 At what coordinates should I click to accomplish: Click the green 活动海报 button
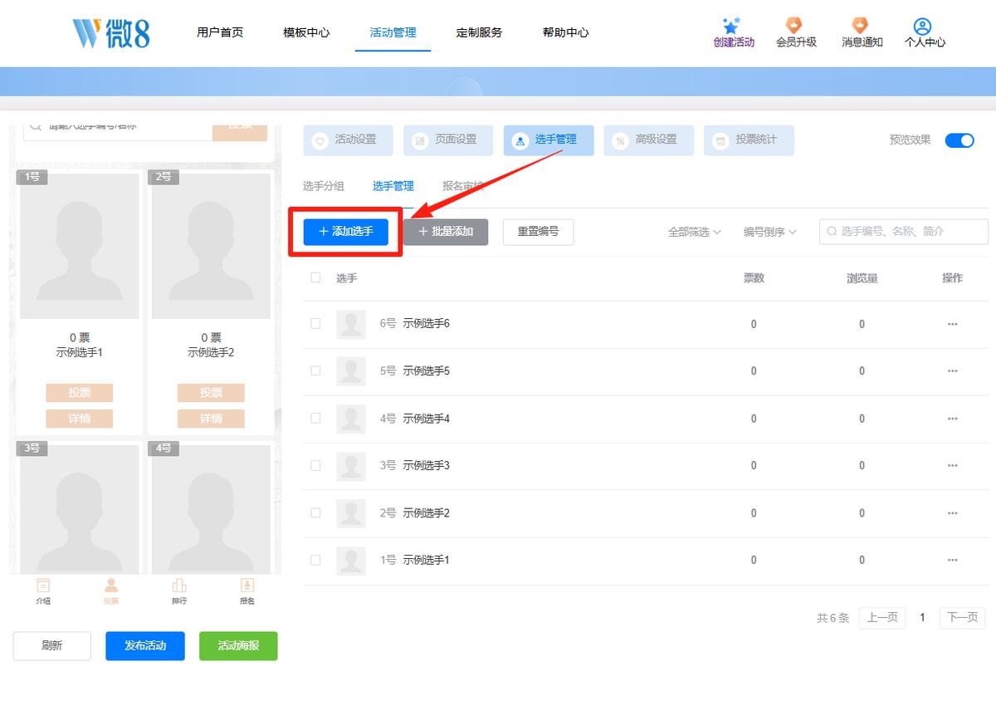pos(238,646)
